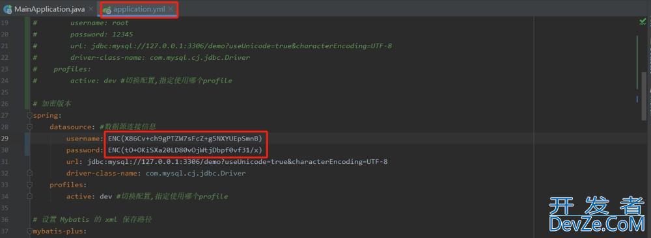The height and width of the screenshot is (238, 651).
Task: Collapse the datasource: block fold marker
Action: click(x=29, y=127)
